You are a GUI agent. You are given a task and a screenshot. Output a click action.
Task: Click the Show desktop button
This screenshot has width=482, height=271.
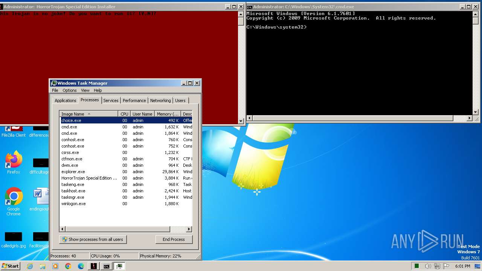point(477,266)
